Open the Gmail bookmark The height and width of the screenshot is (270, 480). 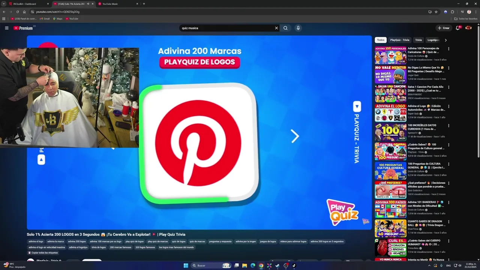[45, 19]
